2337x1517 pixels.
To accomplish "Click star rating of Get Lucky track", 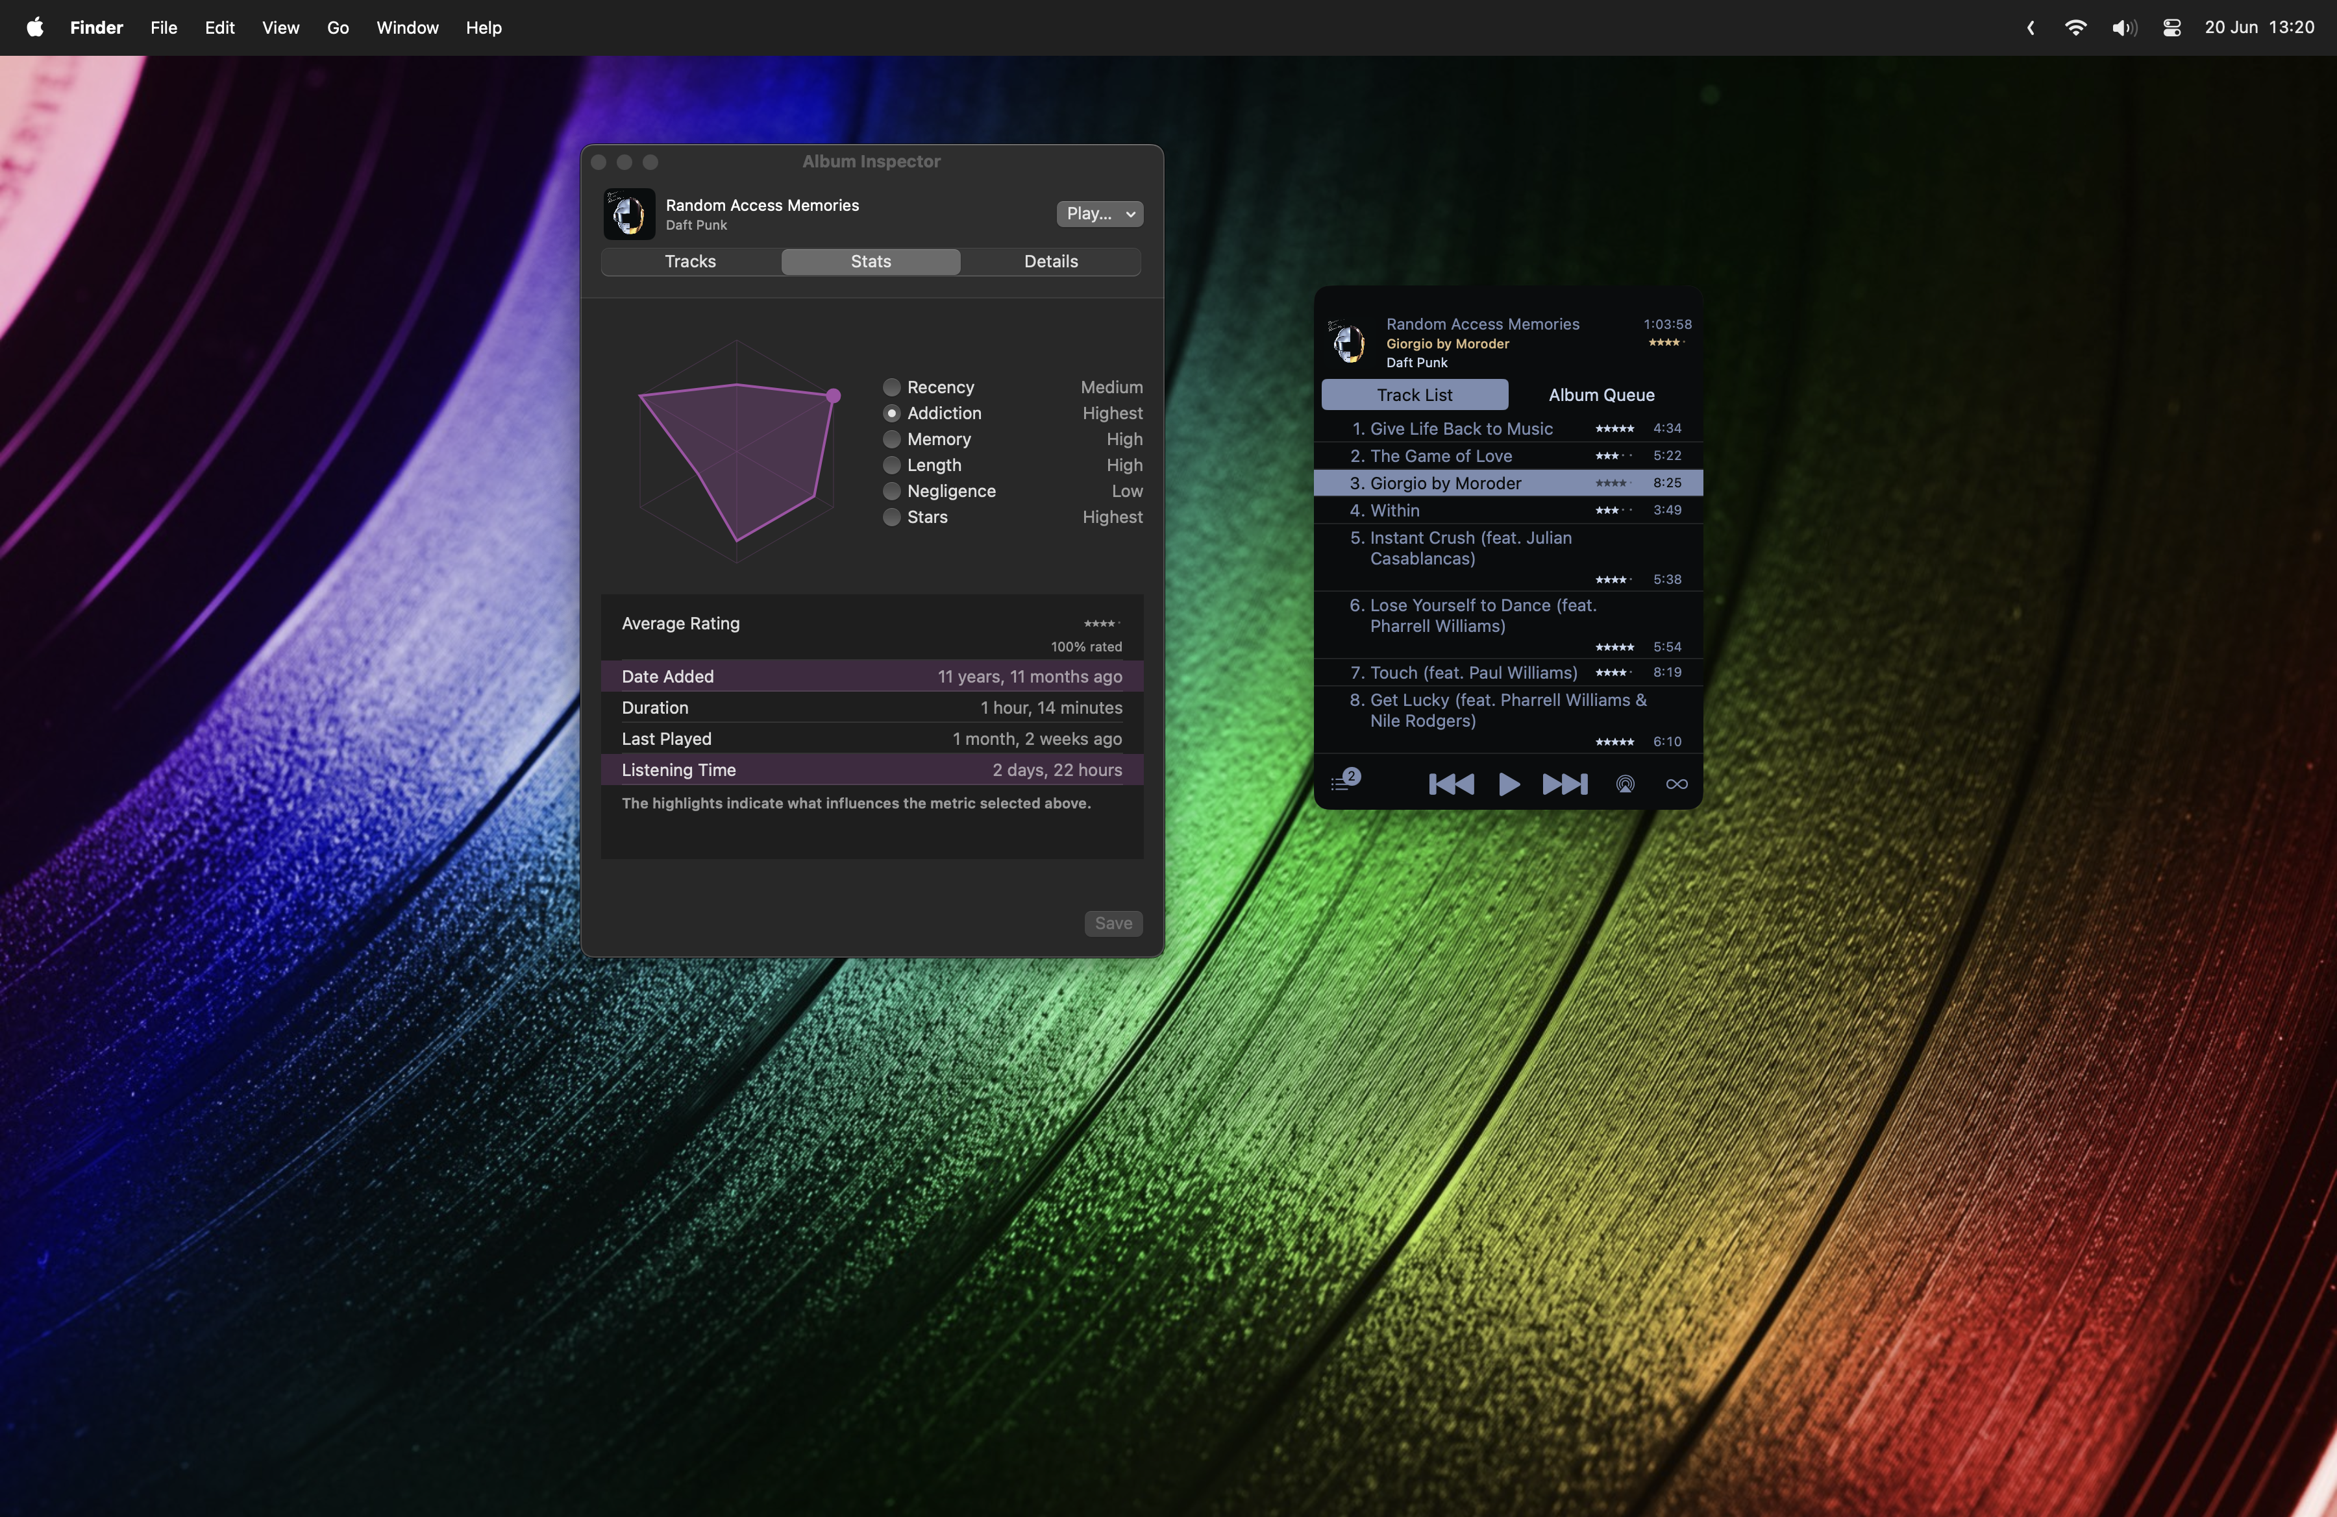I will (1614, 742).
